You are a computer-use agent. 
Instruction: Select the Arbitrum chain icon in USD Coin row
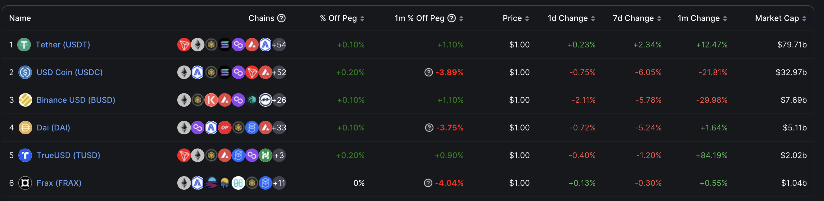[x=197, y=72]
